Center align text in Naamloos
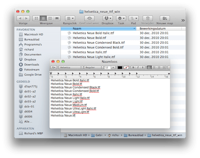The height and width of the screenshot is (158, 200). [154, 67]
